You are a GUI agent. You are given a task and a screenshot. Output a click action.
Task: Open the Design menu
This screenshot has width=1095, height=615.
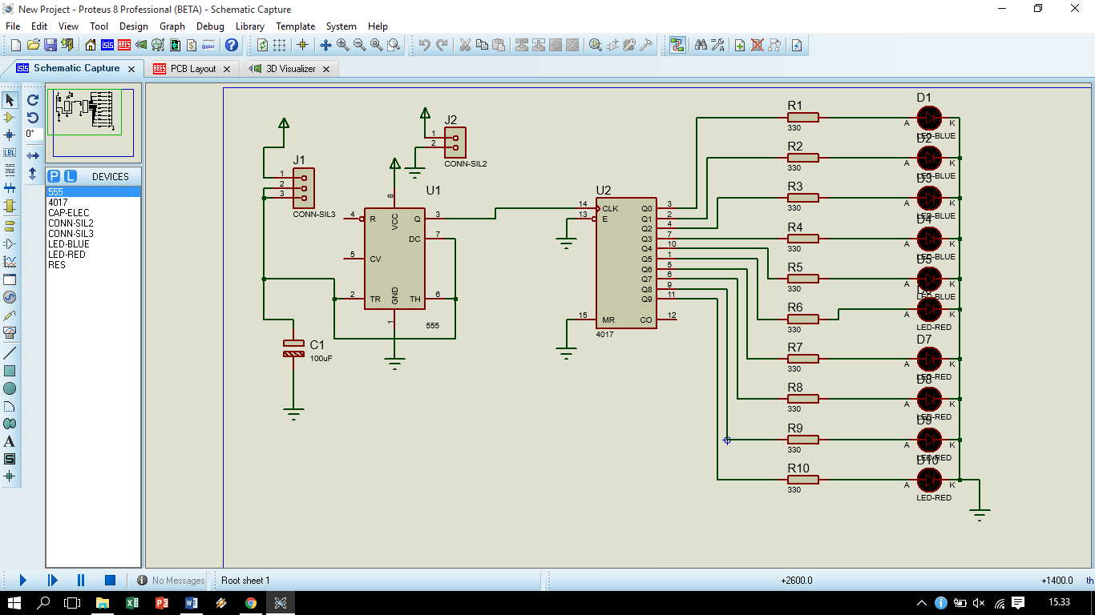click(134, 26)
